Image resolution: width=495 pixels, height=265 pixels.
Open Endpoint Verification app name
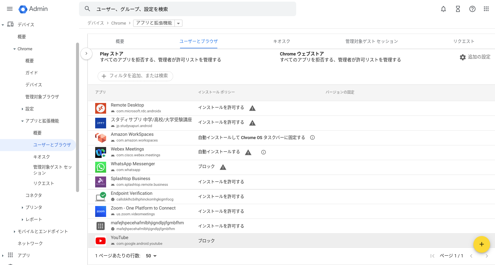(x=132, y=193)
